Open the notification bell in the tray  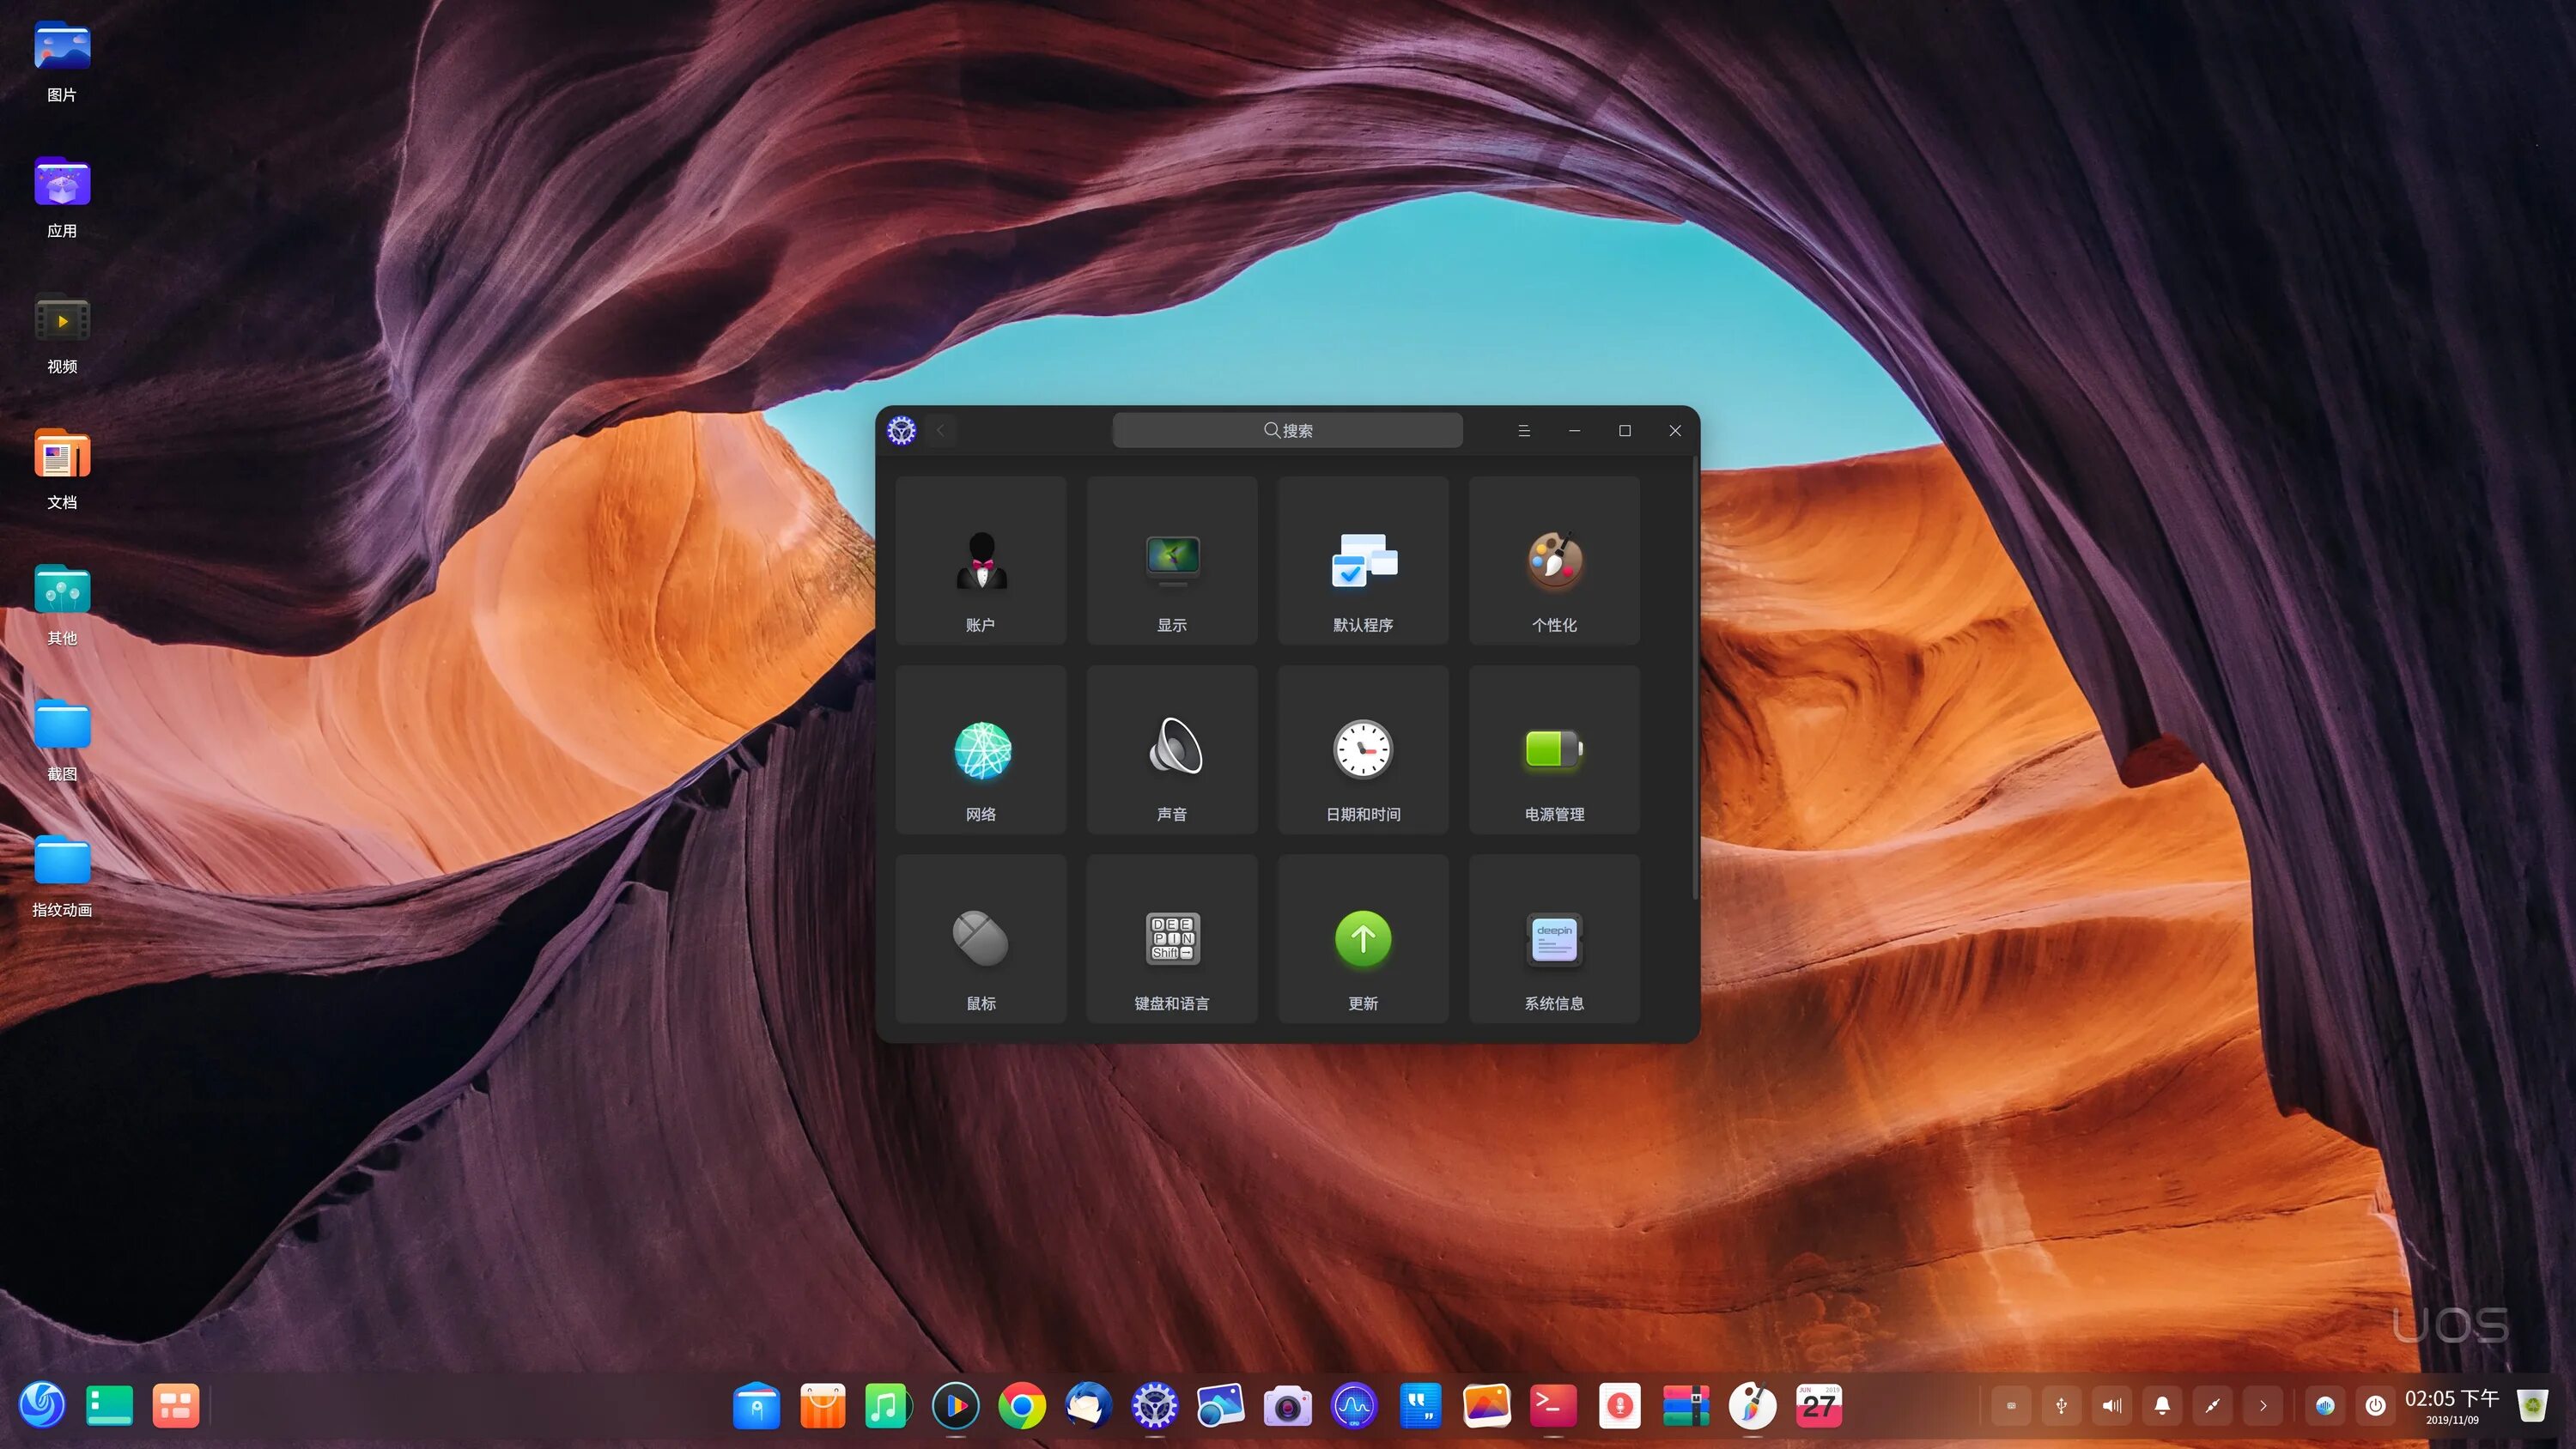[x=2162, y=1405]
